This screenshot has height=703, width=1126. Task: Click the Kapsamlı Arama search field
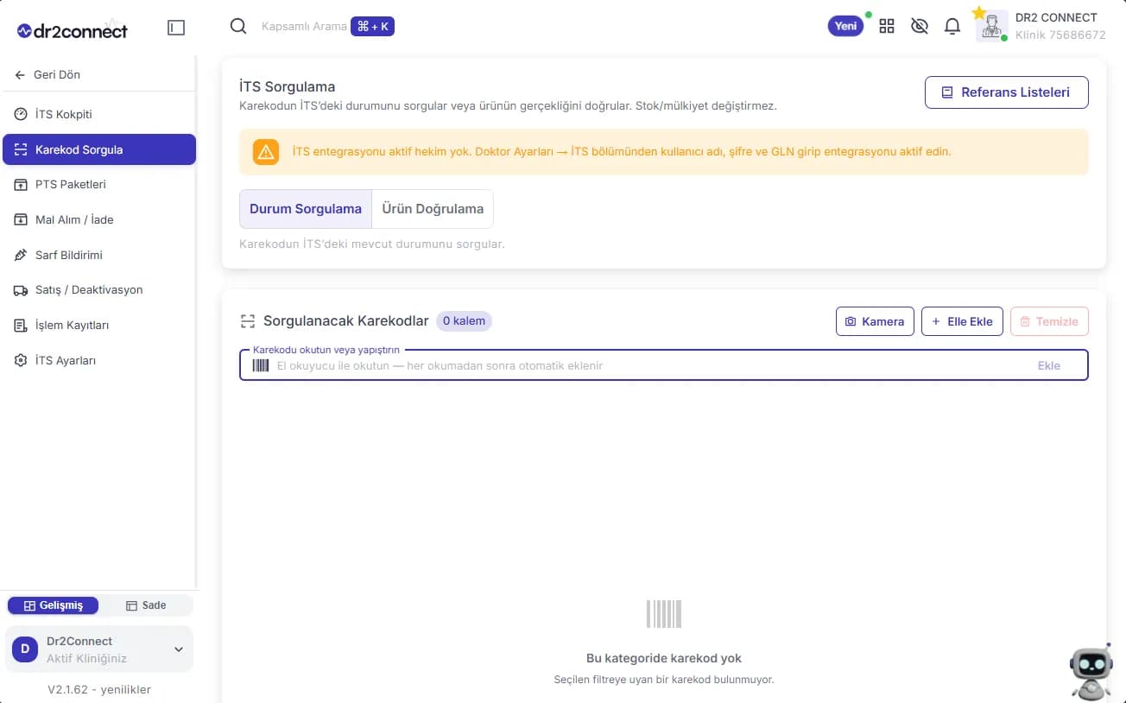(x=304, y=27)
